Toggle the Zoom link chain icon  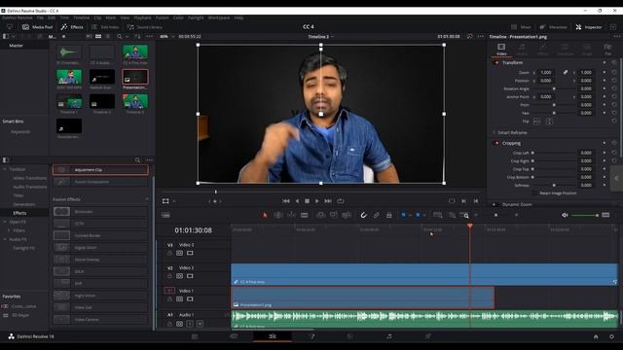(565, 72)
